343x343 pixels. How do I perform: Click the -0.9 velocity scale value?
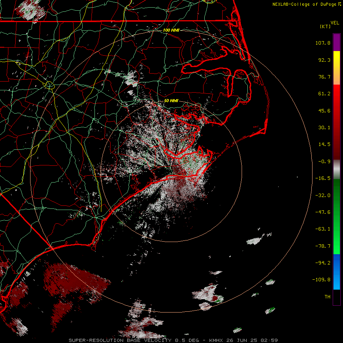click(x=324, y=162)
